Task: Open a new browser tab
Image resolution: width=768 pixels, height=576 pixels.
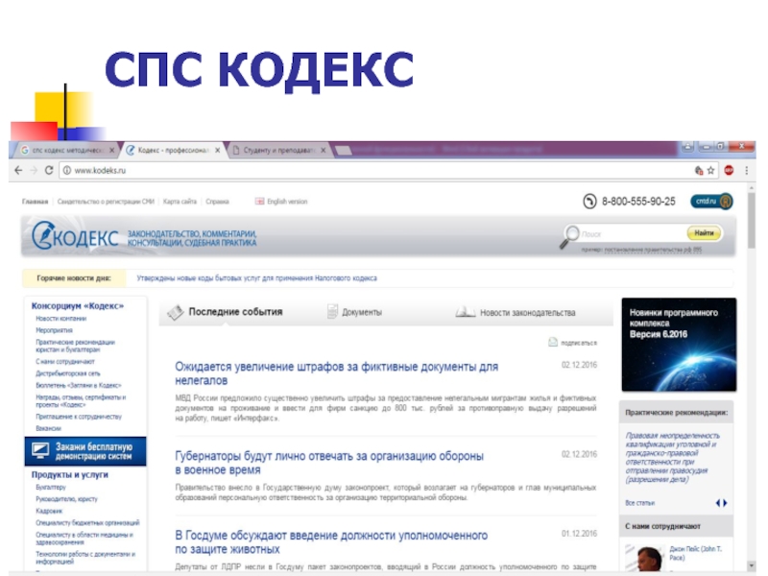Action: click(344, 150)
